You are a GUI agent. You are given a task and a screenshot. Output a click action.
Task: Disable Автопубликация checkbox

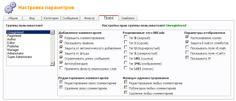61,63
